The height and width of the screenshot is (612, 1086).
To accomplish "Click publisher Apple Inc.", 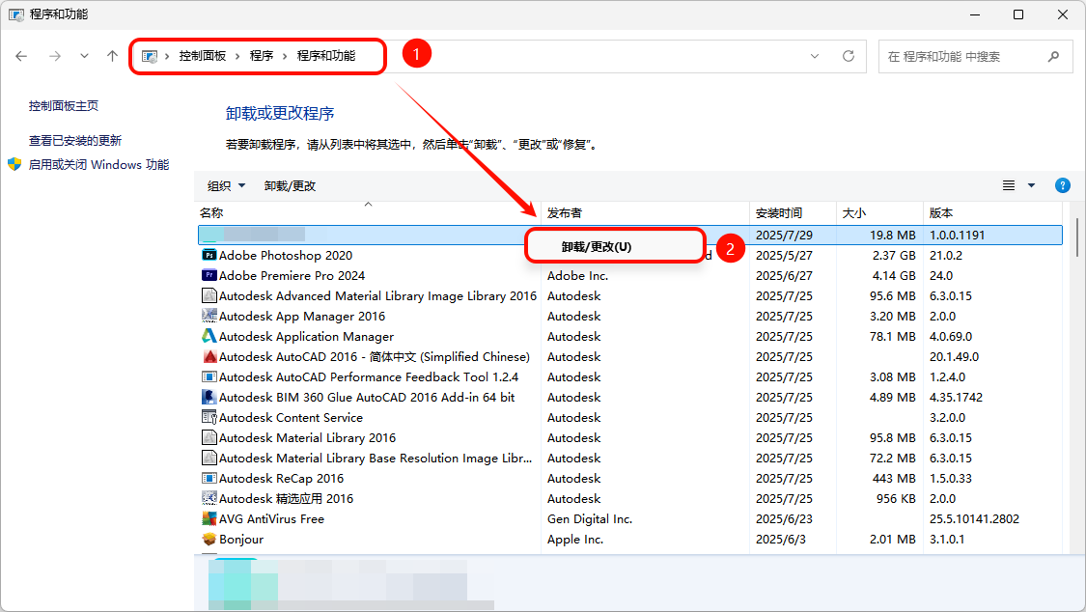I will 575,540.
